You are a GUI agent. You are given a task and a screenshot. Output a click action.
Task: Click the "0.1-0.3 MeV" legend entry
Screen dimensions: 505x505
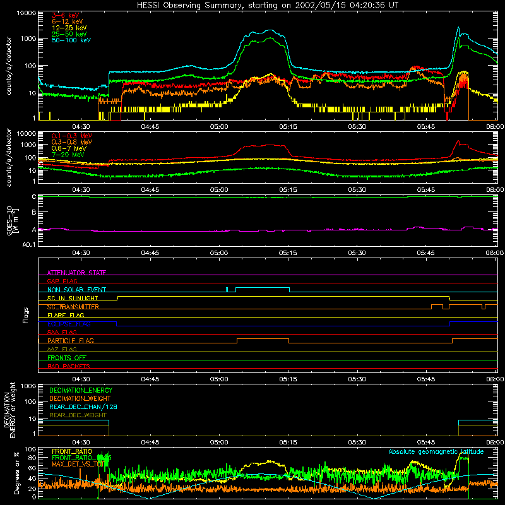[x=72, y=136]
